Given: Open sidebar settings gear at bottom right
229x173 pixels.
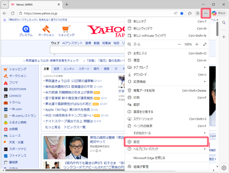Looking at the screenshot, I should click(x=224, y=168).
